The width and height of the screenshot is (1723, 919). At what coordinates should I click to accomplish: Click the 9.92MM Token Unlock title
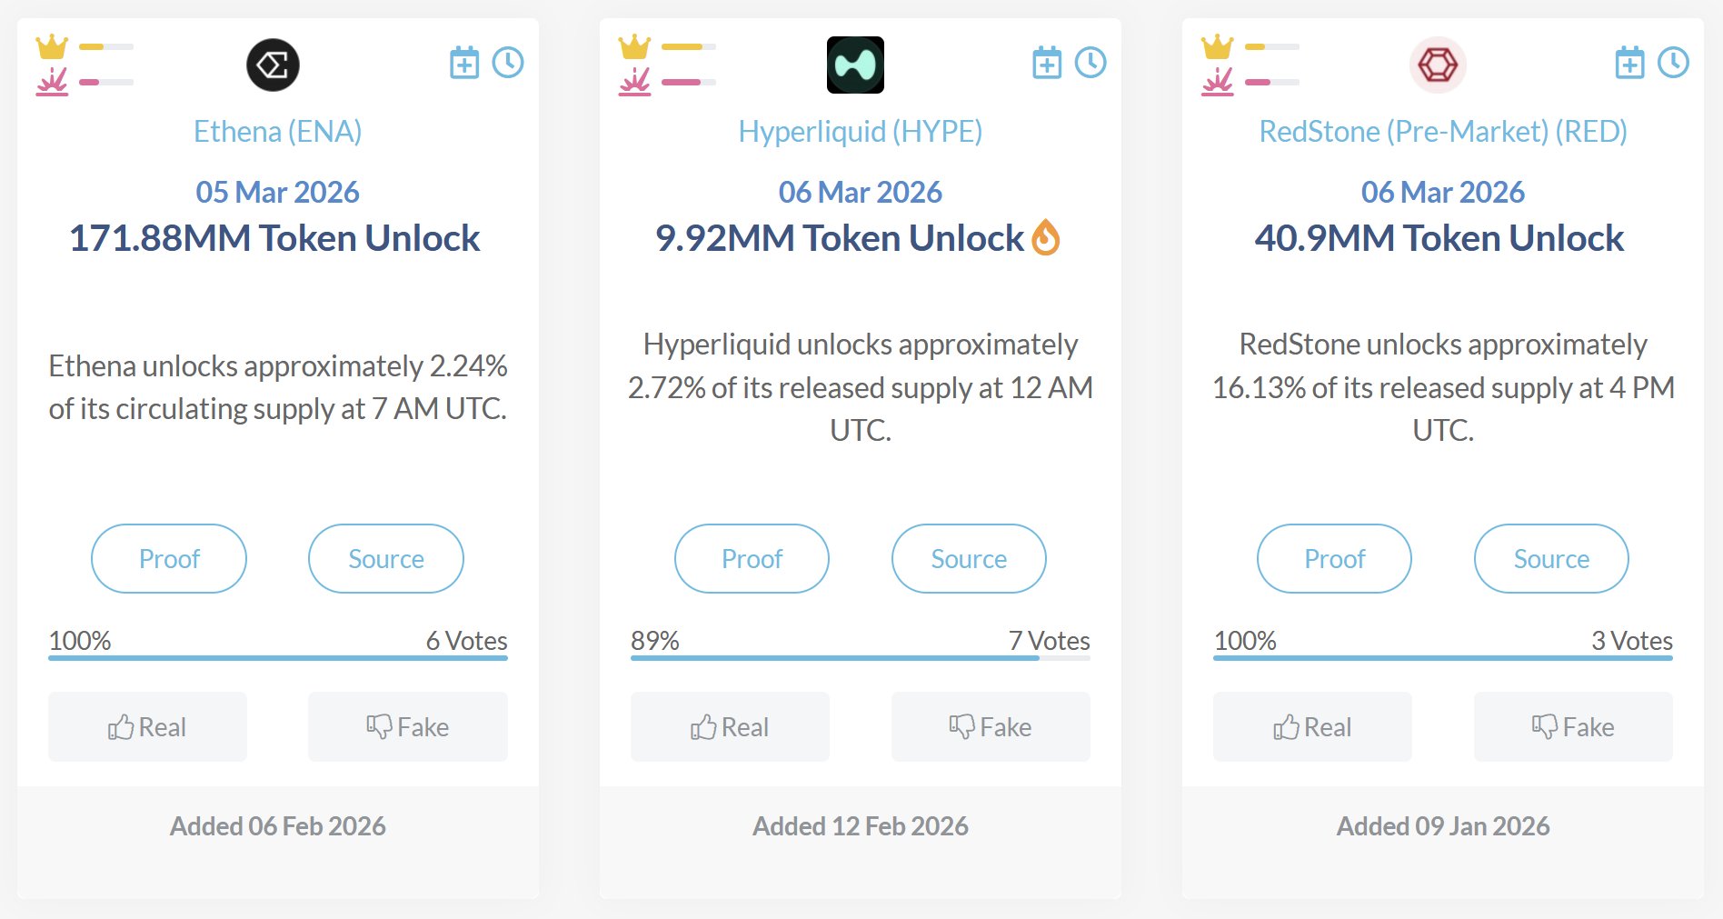point(840,238)
